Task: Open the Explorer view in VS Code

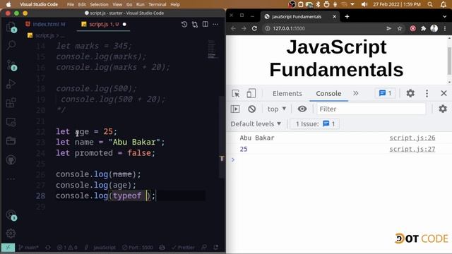Action: 11,27
